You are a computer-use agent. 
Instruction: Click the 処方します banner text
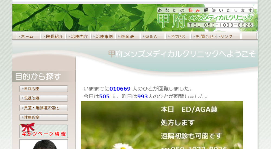[178, 122]
